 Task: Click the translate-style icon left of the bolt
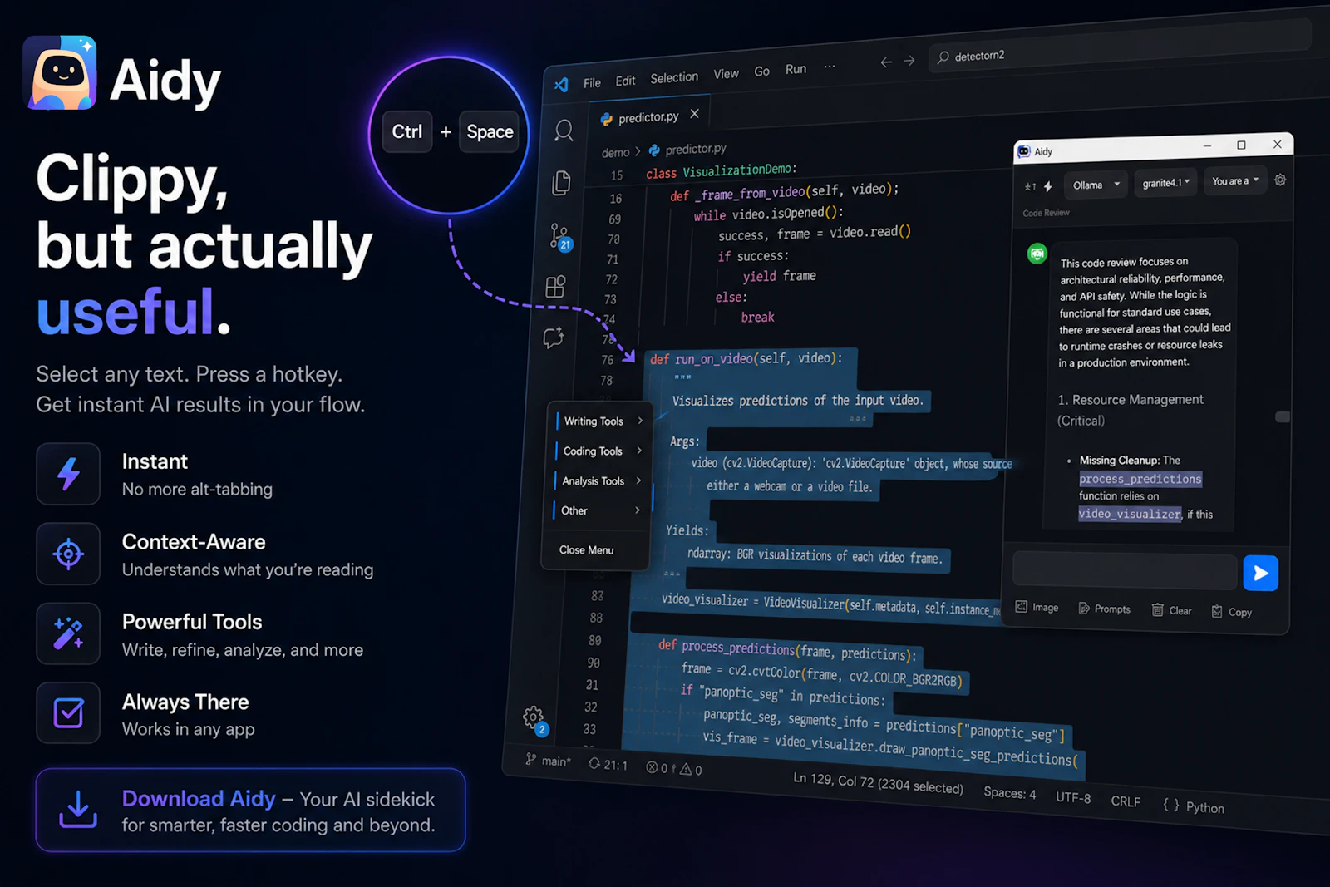tap(1031, 187)
